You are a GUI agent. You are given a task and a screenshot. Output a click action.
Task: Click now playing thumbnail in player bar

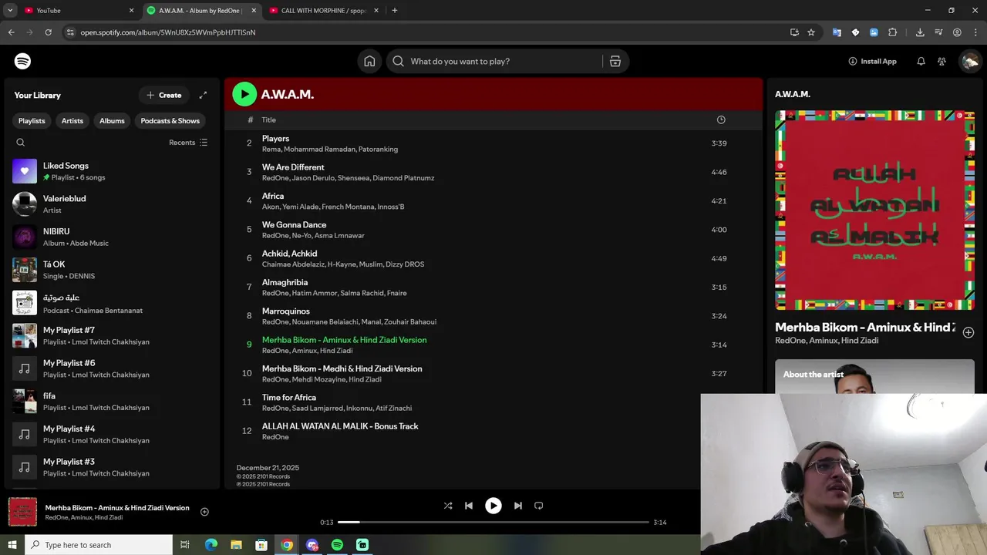point(22,512)
